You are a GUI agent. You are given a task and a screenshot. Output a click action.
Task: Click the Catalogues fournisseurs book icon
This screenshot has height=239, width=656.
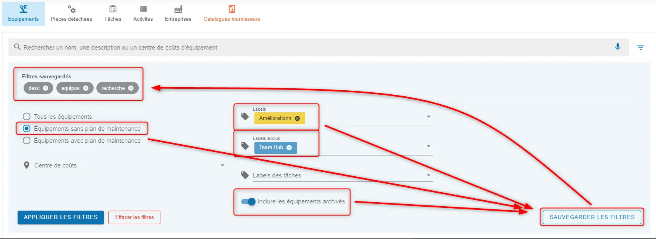click(x=232, y=9)
